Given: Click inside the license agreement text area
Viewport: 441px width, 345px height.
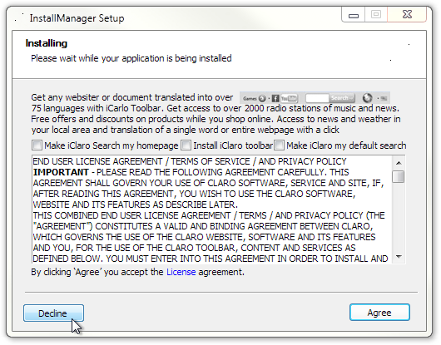Looking at the screenshot, I should 212,209.
